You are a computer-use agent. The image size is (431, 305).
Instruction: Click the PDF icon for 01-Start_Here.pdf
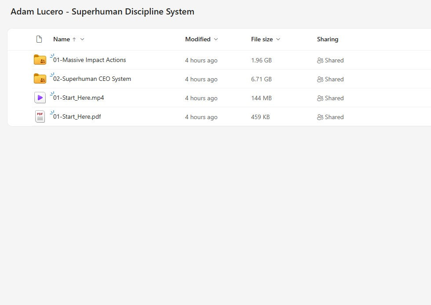point(40,116)
